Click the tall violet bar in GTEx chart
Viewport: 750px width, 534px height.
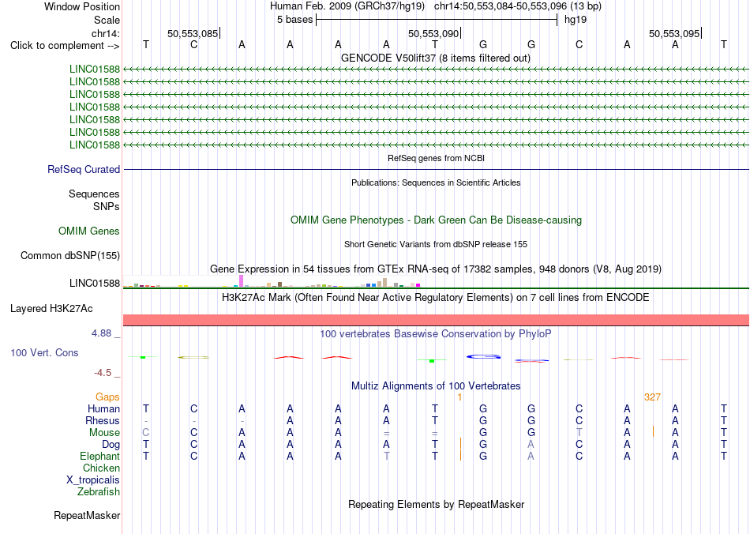click(x=241, y=281)
